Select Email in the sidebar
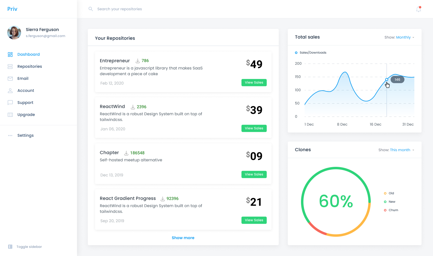Screen dimensions: 433x256 tap(23, 79)
